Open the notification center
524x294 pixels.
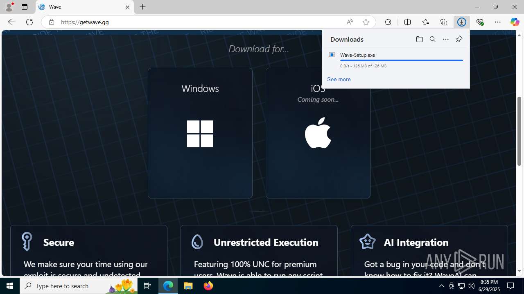(511, 286)
